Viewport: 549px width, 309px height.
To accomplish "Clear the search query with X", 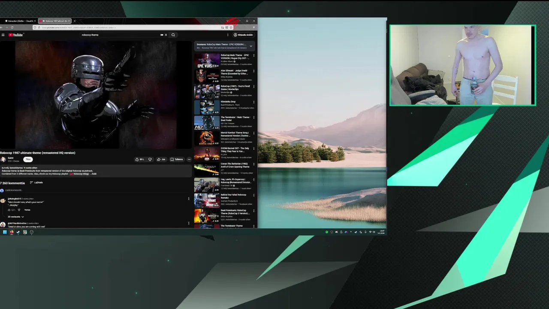I will point(166,35).
